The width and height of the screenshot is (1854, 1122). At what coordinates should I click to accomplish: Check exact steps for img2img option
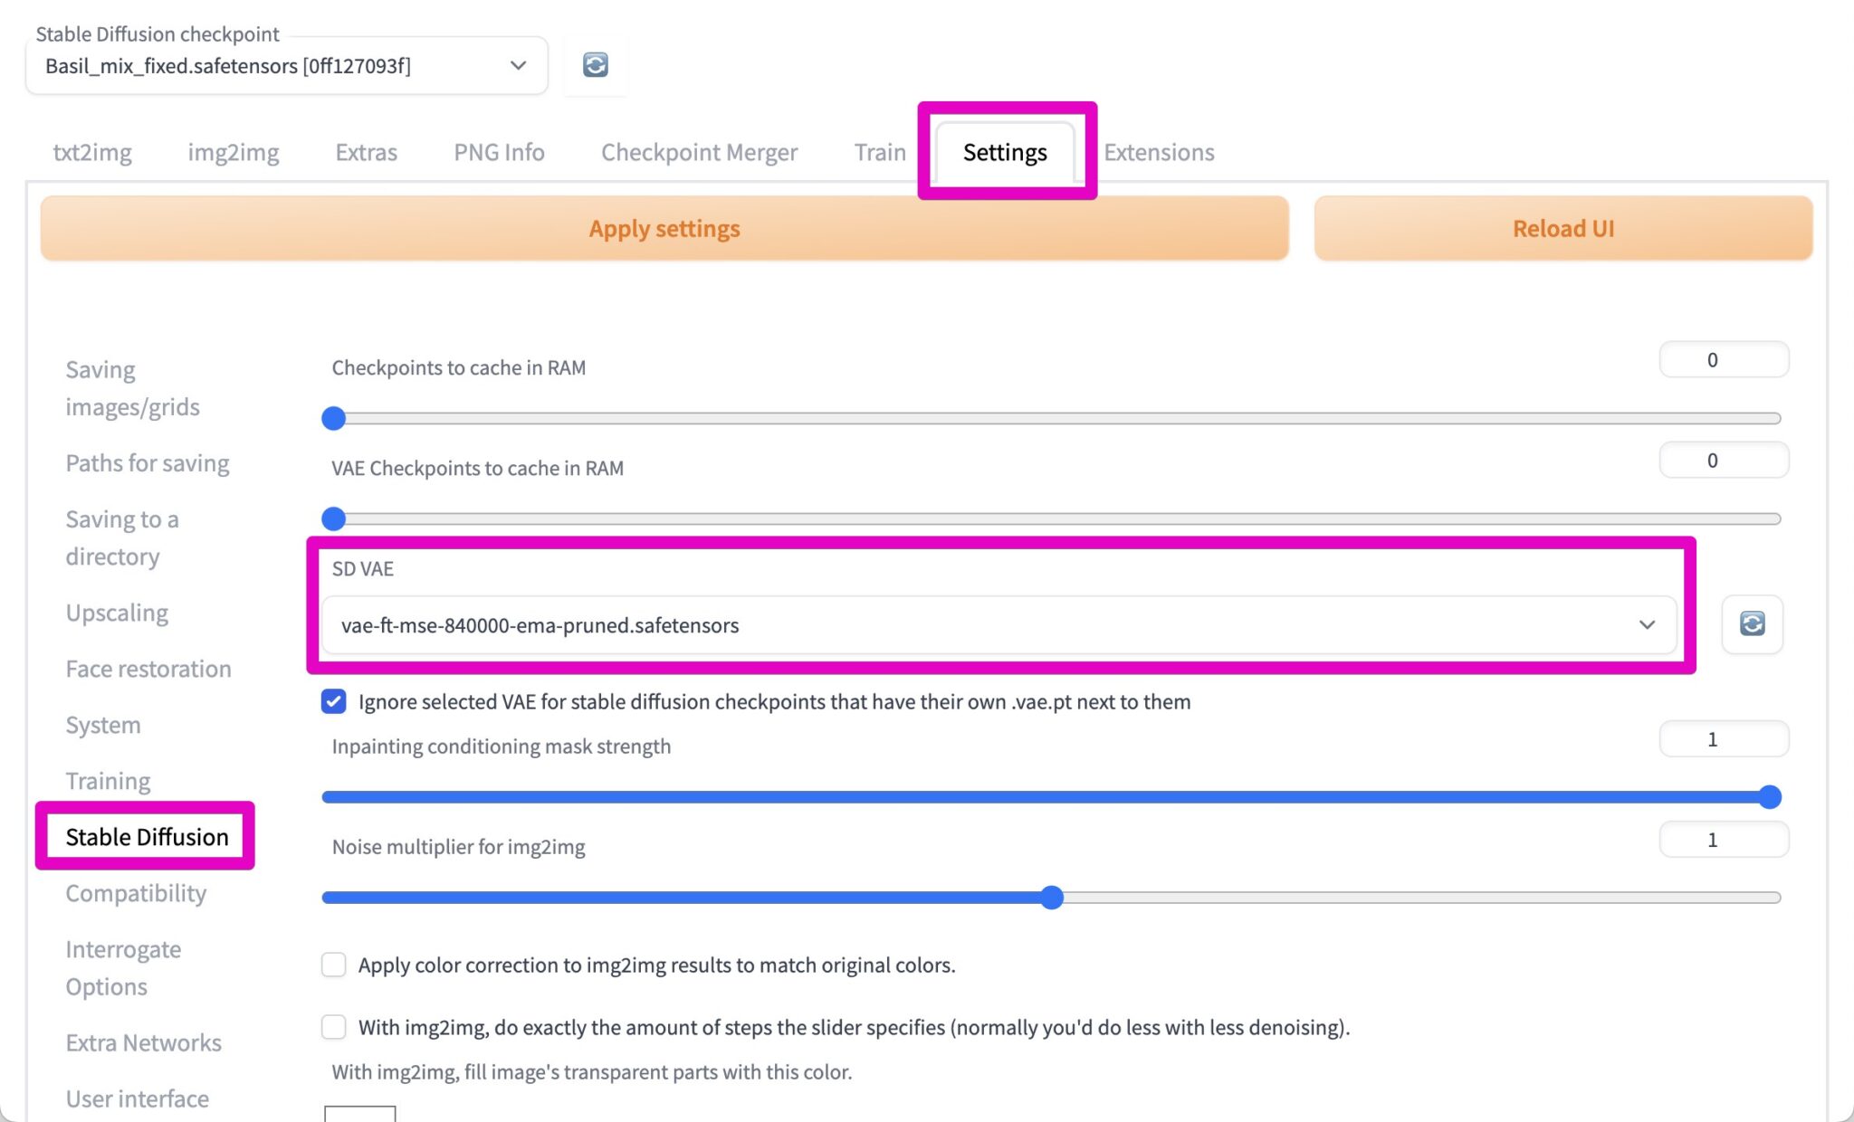click(x=334, y=1027)
